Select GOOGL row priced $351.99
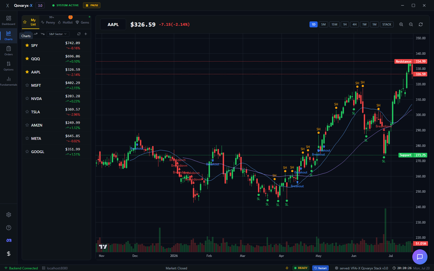434x271 pixels. 56,152
